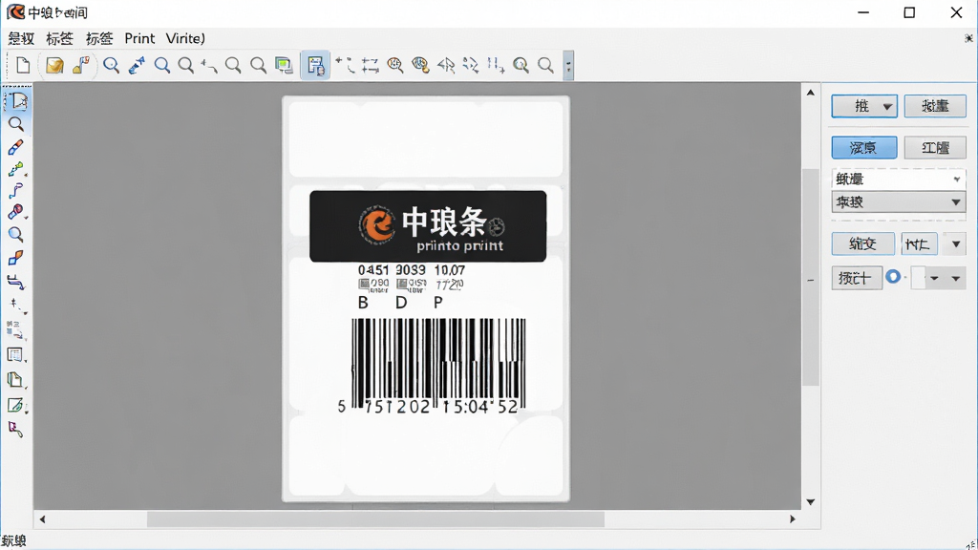
Task: Click the vertical scrollbar down arrow
Action: [x=810, y=502]
